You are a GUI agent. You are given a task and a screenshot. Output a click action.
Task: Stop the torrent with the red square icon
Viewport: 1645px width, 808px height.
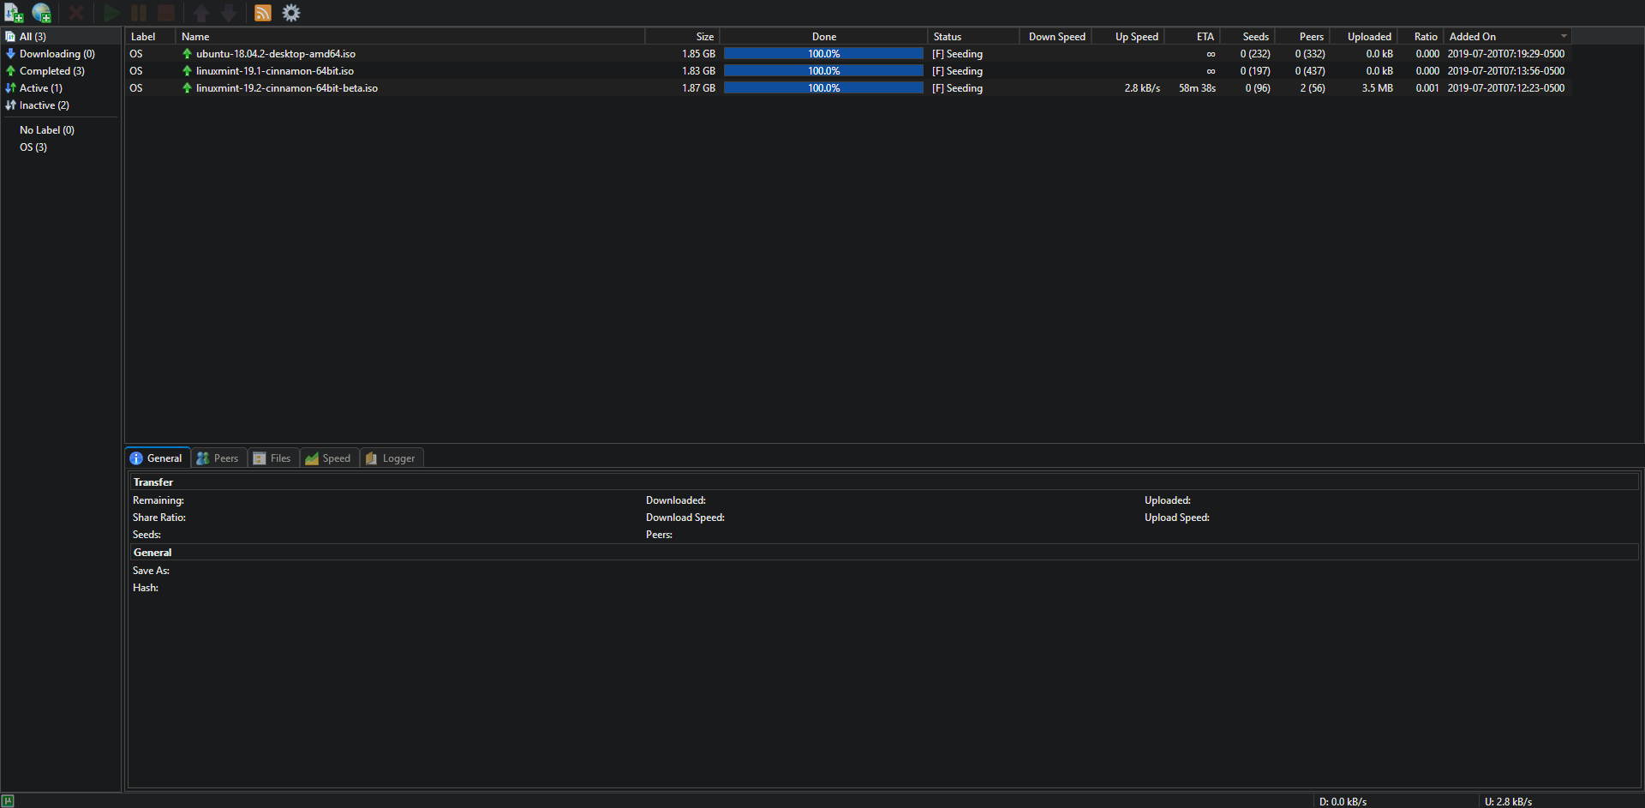pos(165,13)
